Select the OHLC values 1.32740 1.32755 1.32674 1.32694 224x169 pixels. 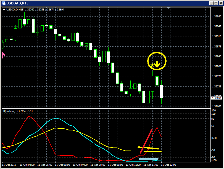(x=44, y=10)
